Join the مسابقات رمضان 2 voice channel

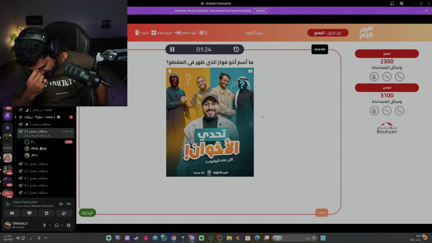pyautogui.click(x=46, y=171)
